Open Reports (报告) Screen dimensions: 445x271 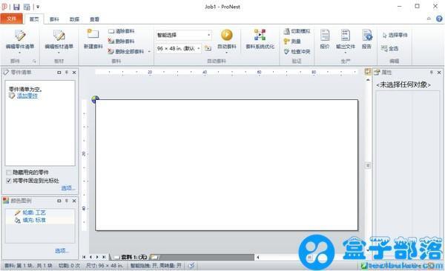coord(366,39)
